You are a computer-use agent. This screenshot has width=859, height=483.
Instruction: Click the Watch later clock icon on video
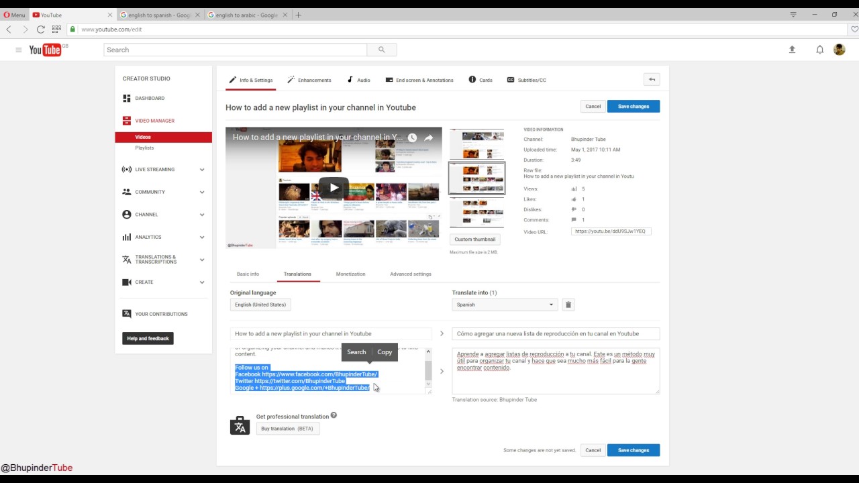pyautogui.click(x=412, y=138)
